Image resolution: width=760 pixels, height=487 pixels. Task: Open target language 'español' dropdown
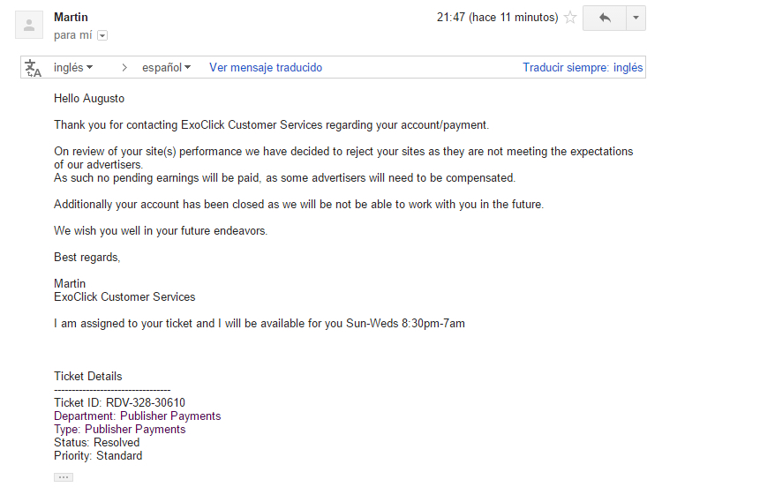(x=166, y=67)
